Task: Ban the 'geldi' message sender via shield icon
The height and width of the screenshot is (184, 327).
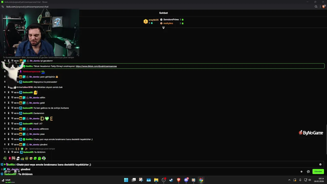Action: point(12,103)
